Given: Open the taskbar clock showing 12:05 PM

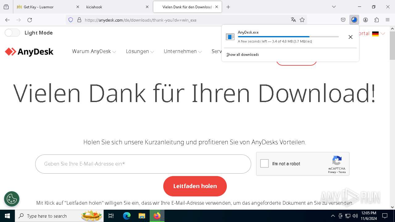Looking at the screenshot, I should point(369,216).
